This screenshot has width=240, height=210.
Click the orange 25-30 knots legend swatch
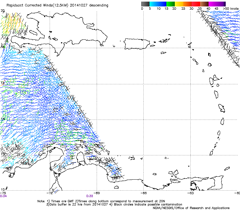(187, 4)
